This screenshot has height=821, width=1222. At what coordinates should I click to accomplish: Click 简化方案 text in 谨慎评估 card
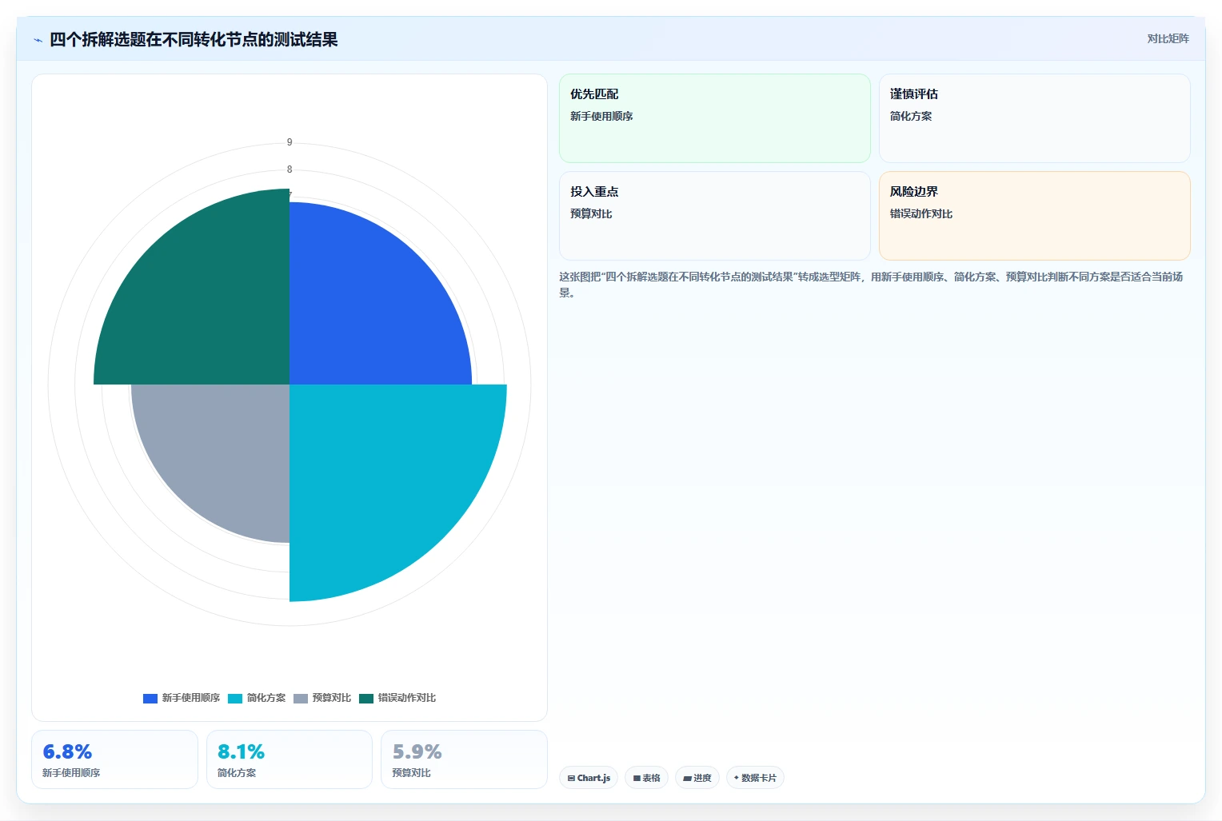coord(911,117)
